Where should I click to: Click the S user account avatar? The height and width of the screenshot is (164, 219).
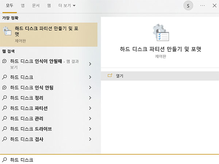tap(188, 6)
